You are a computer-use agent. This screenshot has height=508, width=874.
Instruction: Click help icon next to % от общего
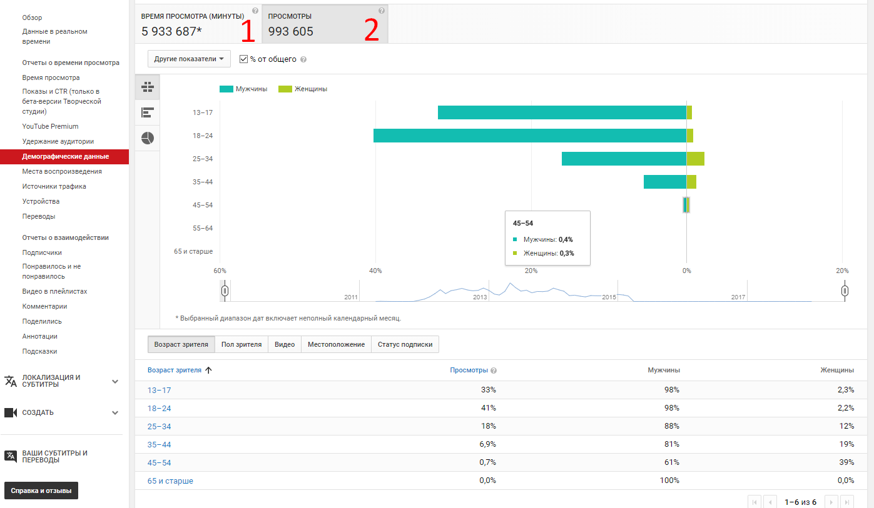303,59
